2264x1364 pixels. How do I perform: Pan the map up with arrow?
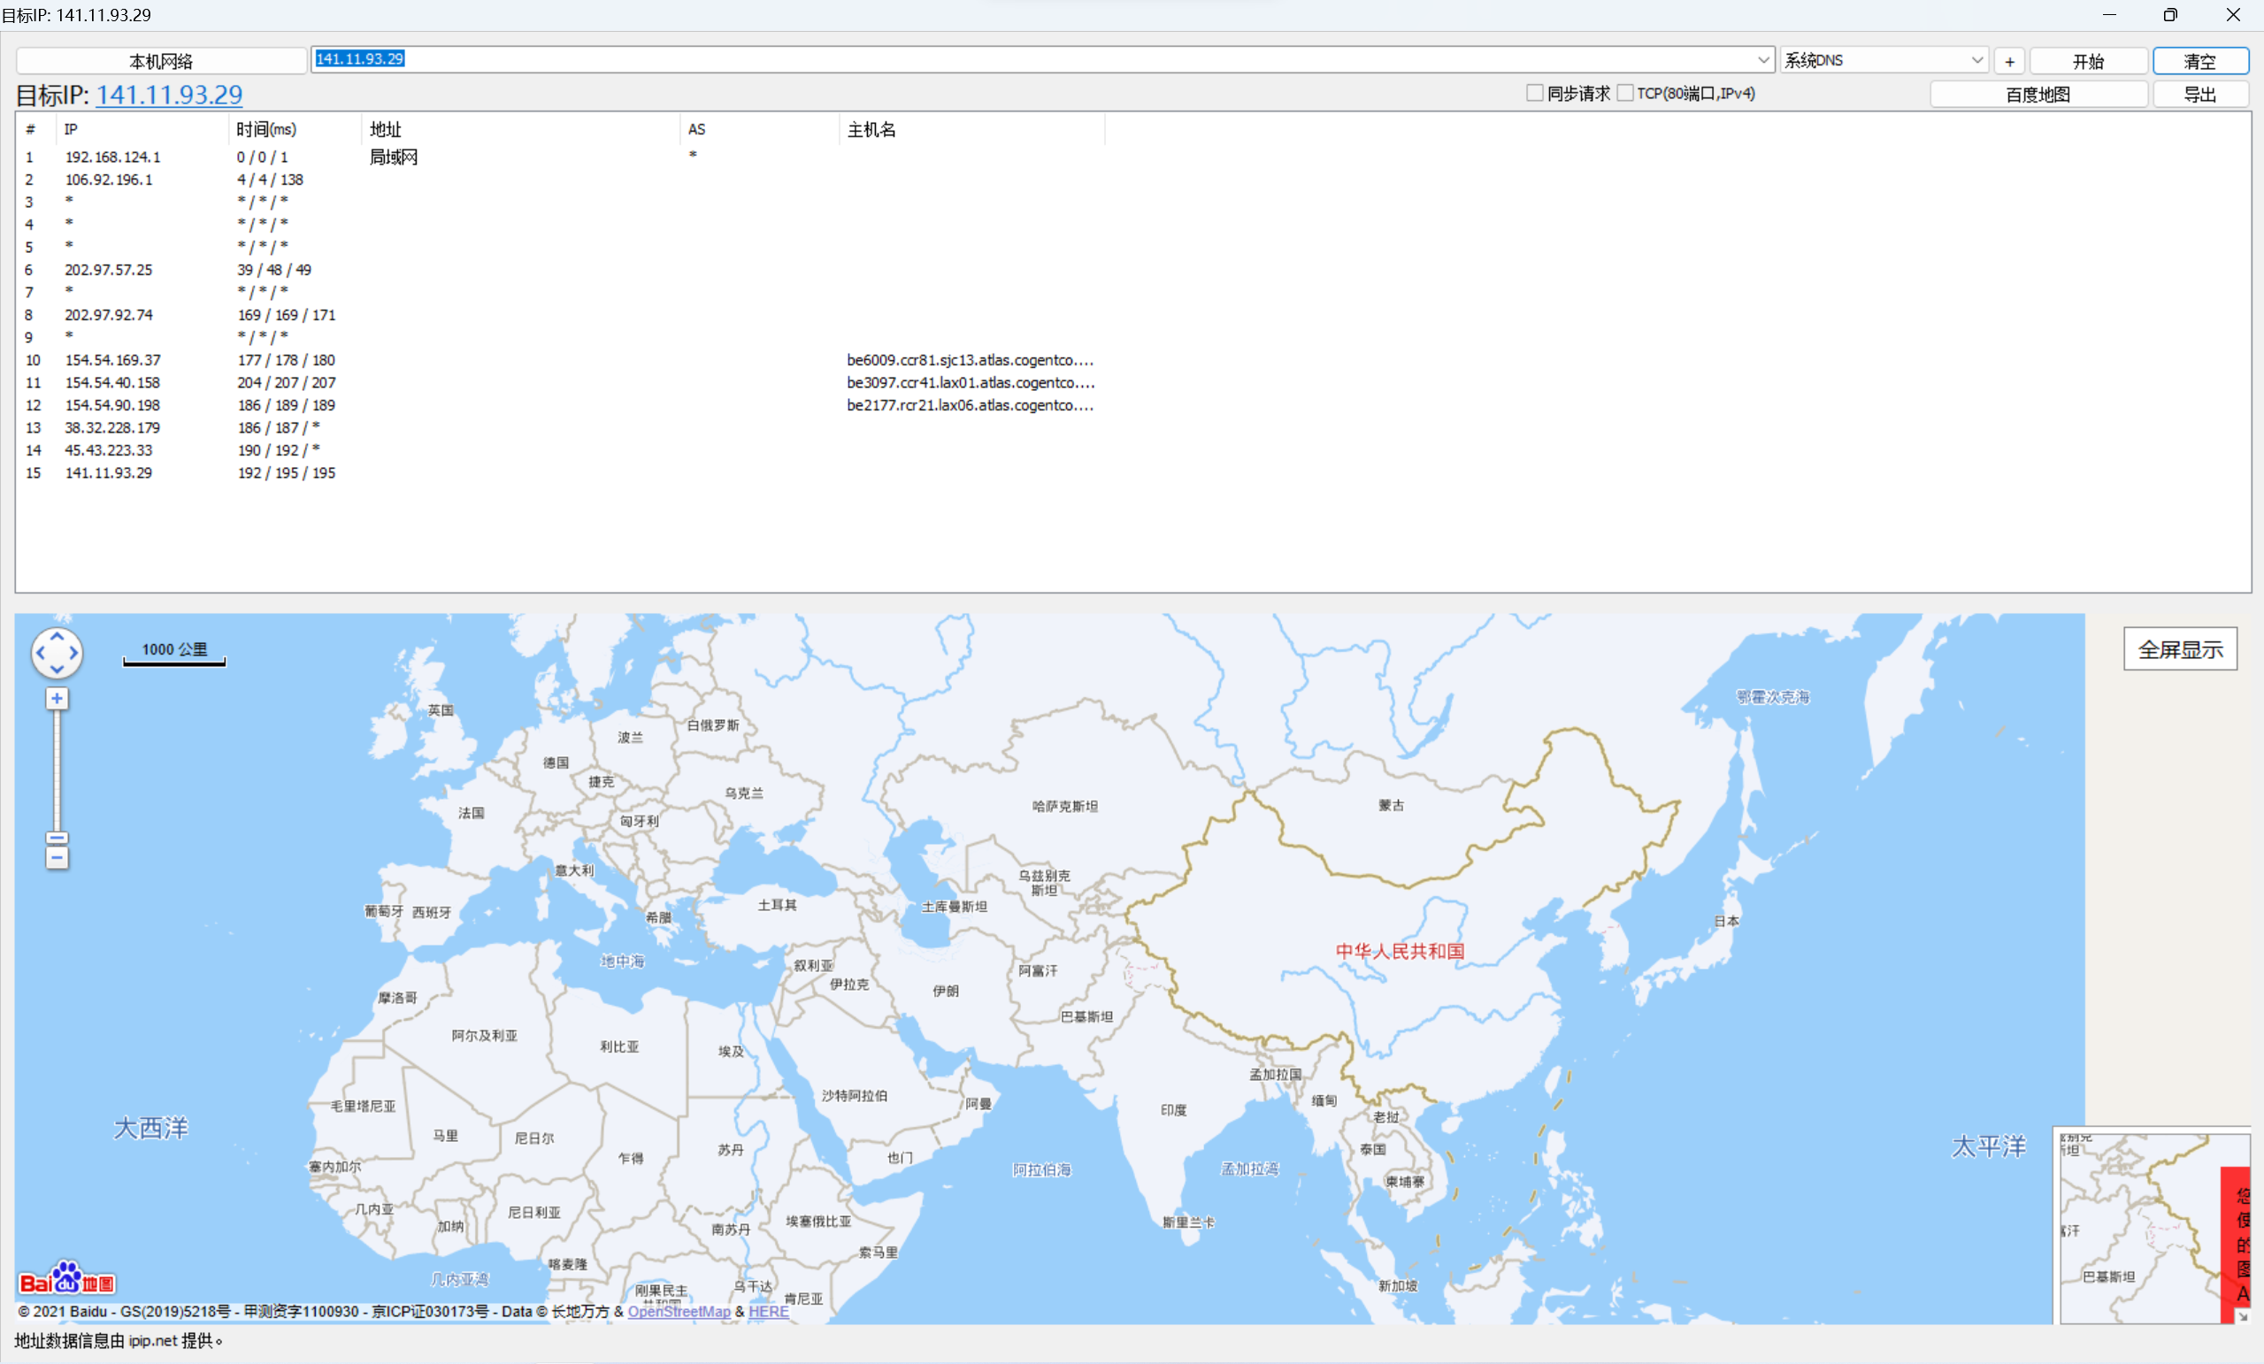(x=57, y=637)
